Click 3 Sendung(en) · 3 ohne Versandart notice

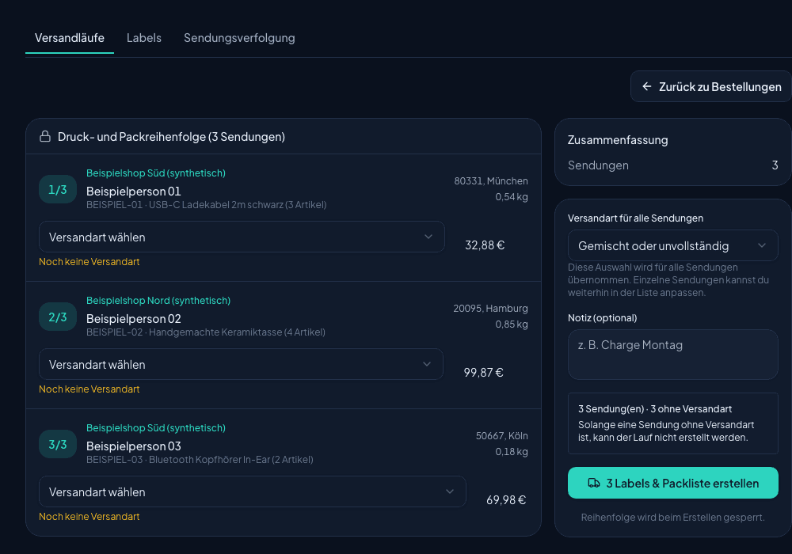point(655,409)
